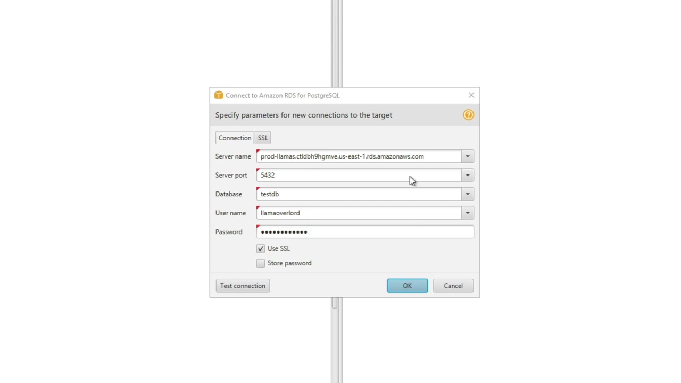Screen dimensions: 681x383
Task: Click the orange help question mark icon
Action: [468, 115]
